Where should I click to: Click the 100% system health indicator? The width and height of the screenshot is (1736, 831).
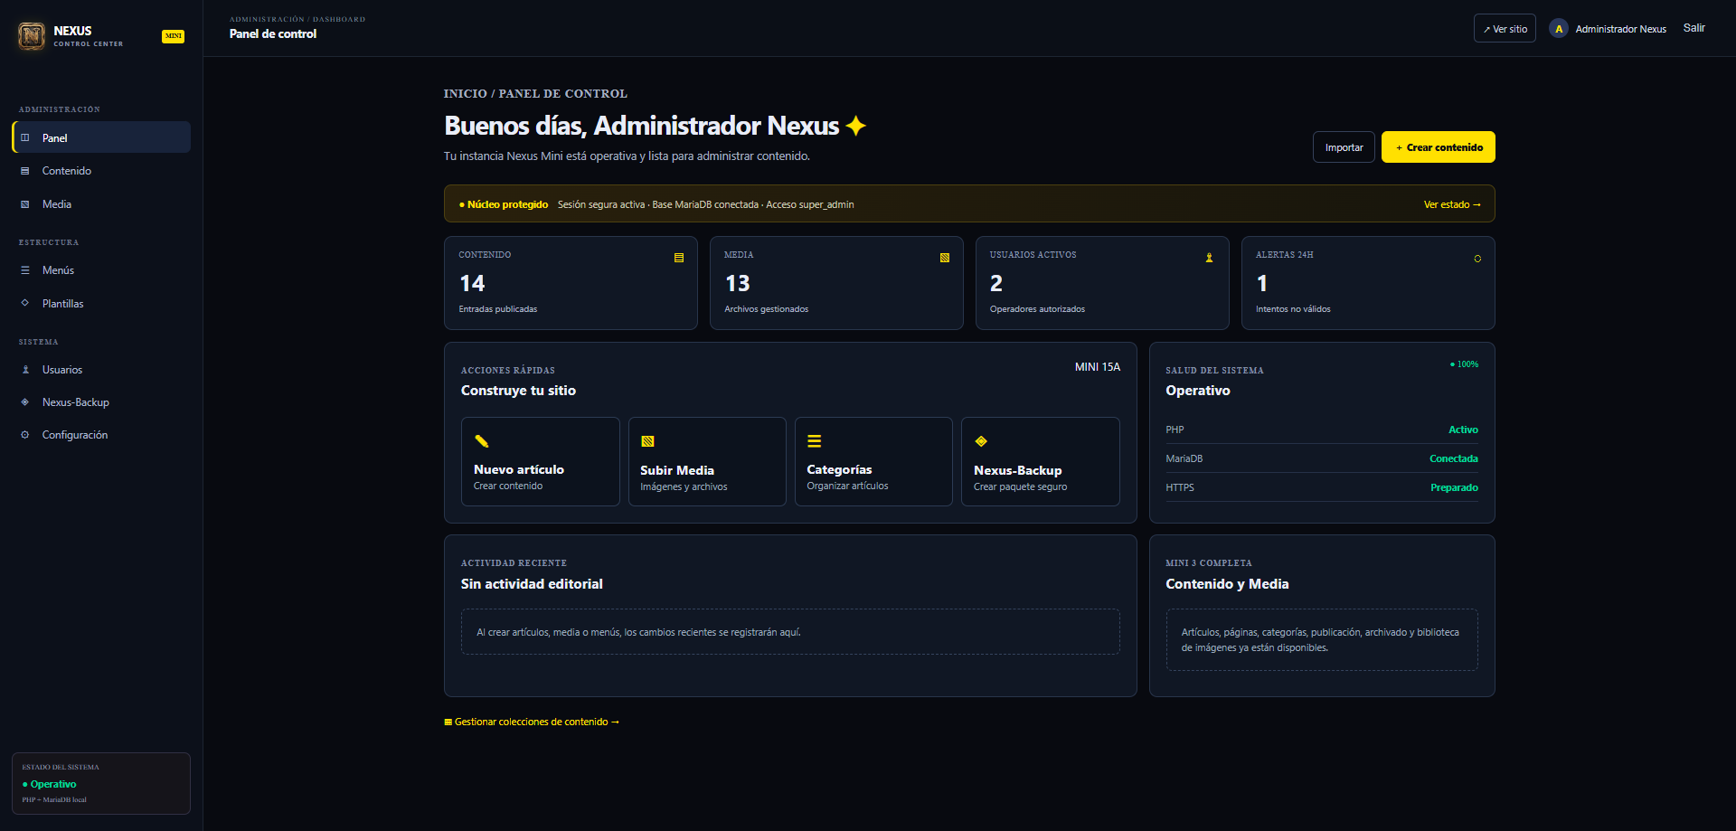click(1465, 364)
